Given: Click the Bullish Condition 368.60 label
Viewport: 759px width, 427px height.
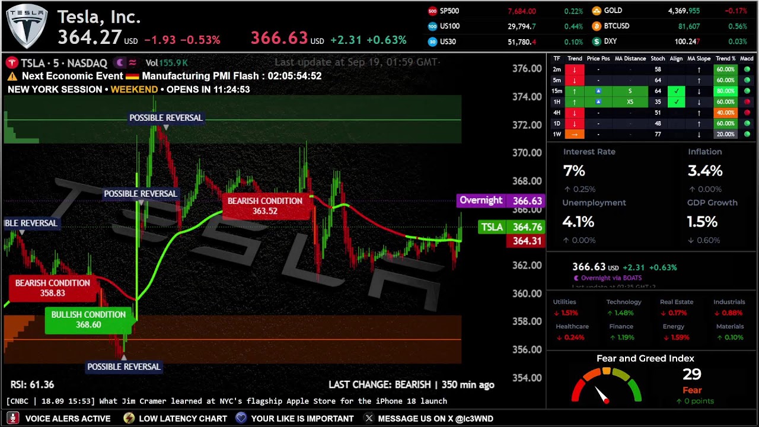Looking at the screenshot, I should 88,319.
